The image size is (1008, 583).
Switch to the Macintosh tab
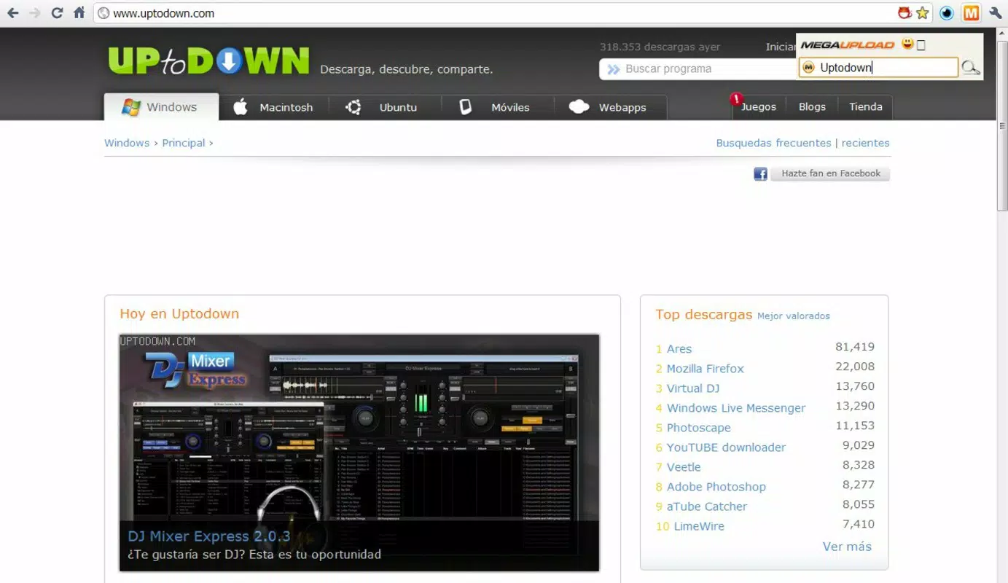273,107
